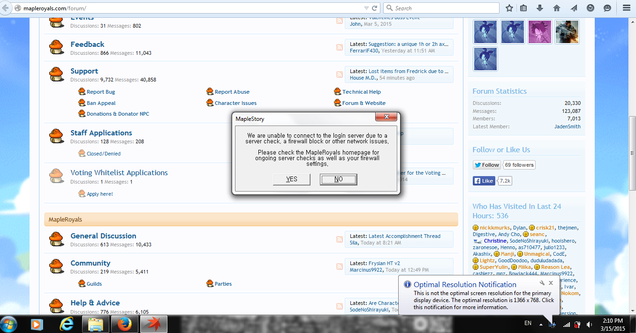Image resolution: width=636 pixels, height=333 pixels.
Task: Click the soldier avatar thumbnail in the sidebar
Action: 567,32
